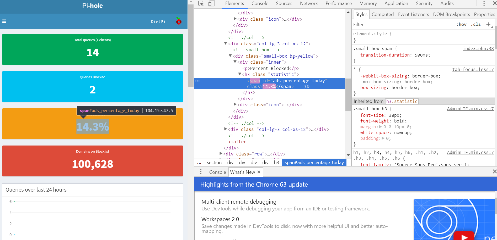Add new style rule with plus icon
This screenshot has width=497, height=240.
point(488,24)
